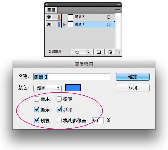Select the 圖層 panel tab

click(51, 10)
